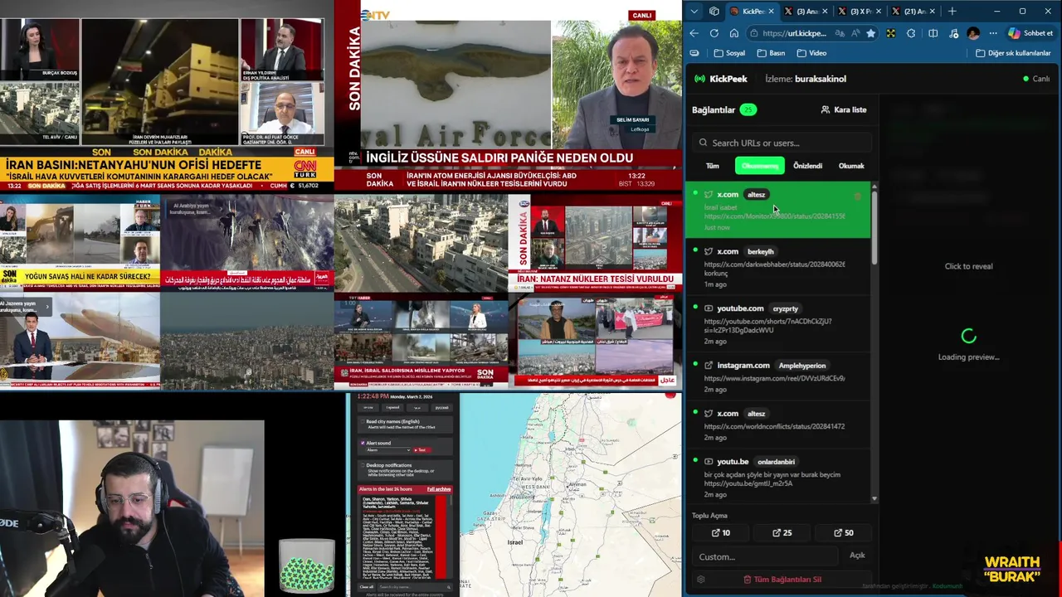The width and height of the screenshot is (1062, 597).
Task: Open the Video bookmarks folder
Action: 811,53
